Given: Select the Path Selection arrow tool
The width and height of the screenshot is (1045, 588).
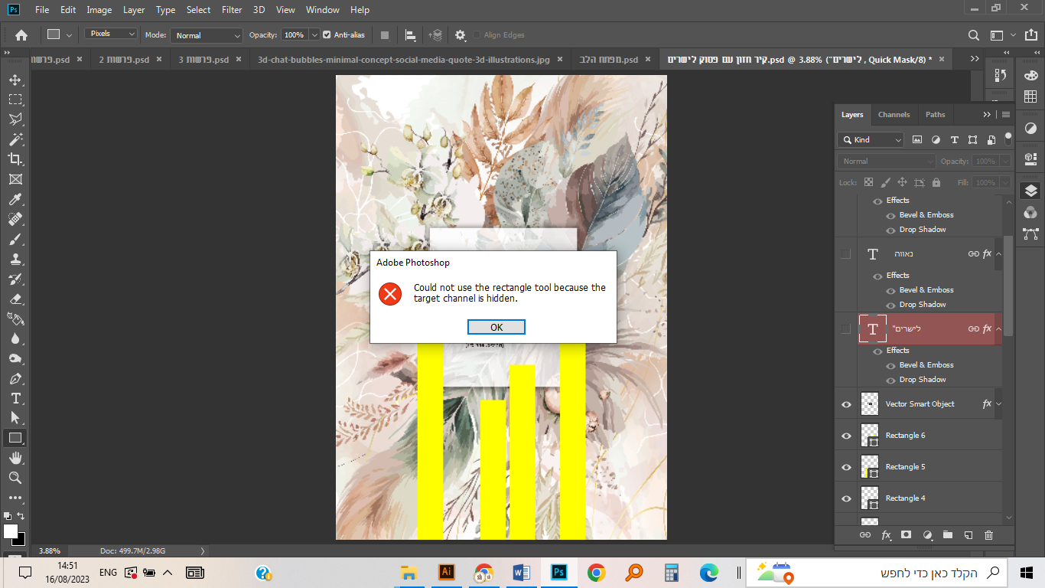Looking at the screenshot, I should (15, 418).
